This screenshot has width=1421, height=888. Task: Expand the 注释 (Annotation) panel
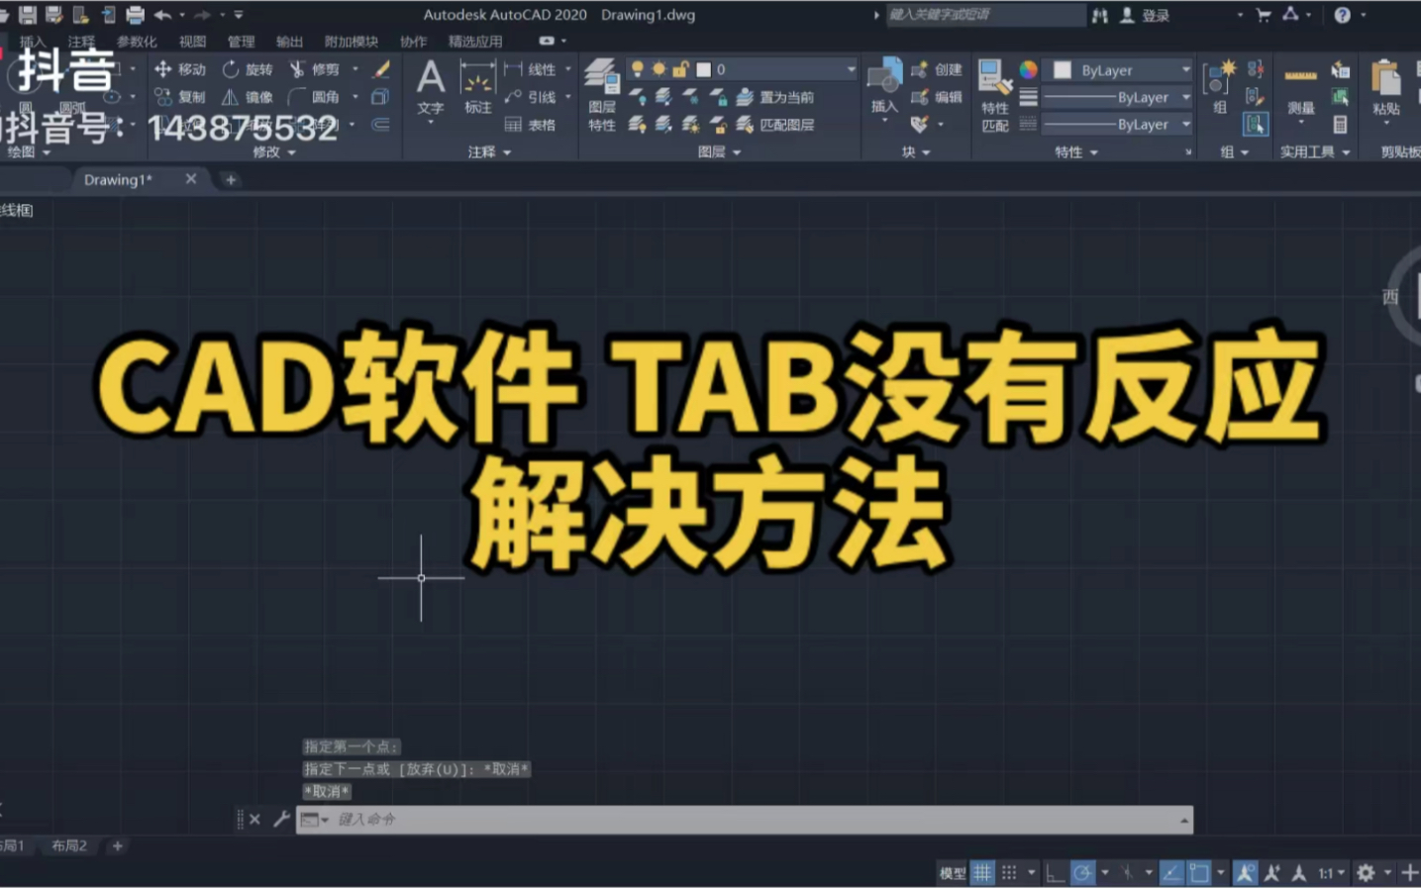pos(489,151)
